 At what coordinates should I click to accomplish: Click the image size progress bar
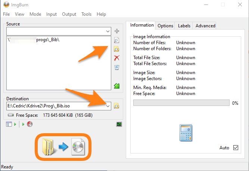[x=181, y=103]
